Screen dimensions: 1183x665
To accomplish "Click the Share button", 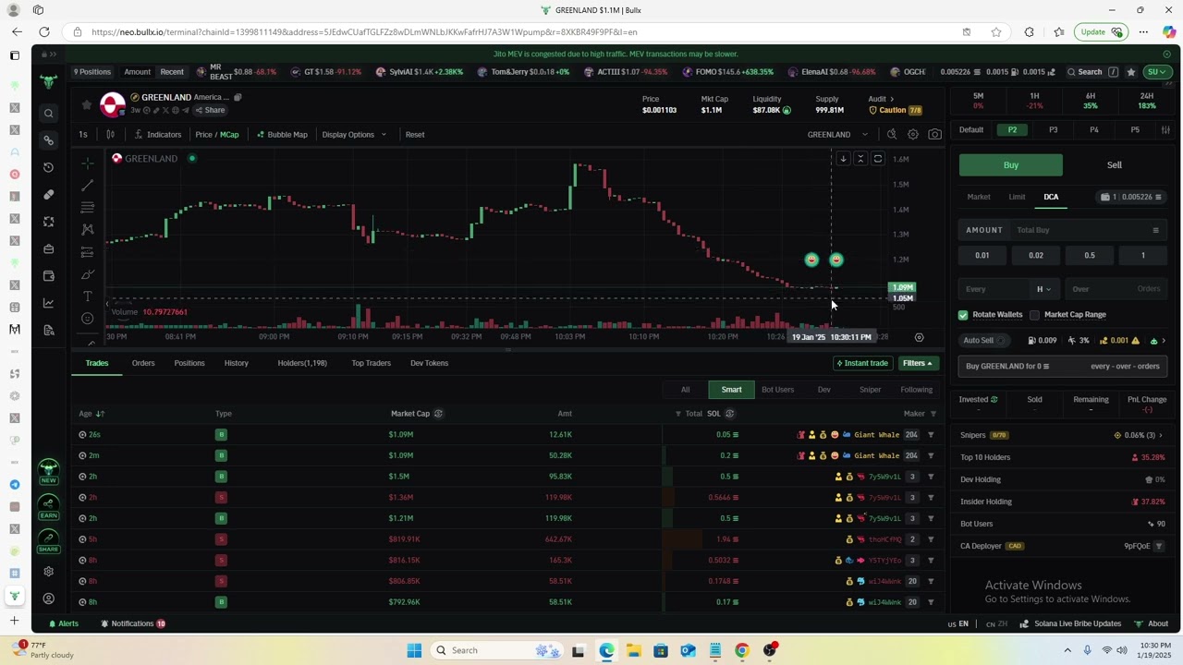I will pyautogui.click(x=209, y=110).
